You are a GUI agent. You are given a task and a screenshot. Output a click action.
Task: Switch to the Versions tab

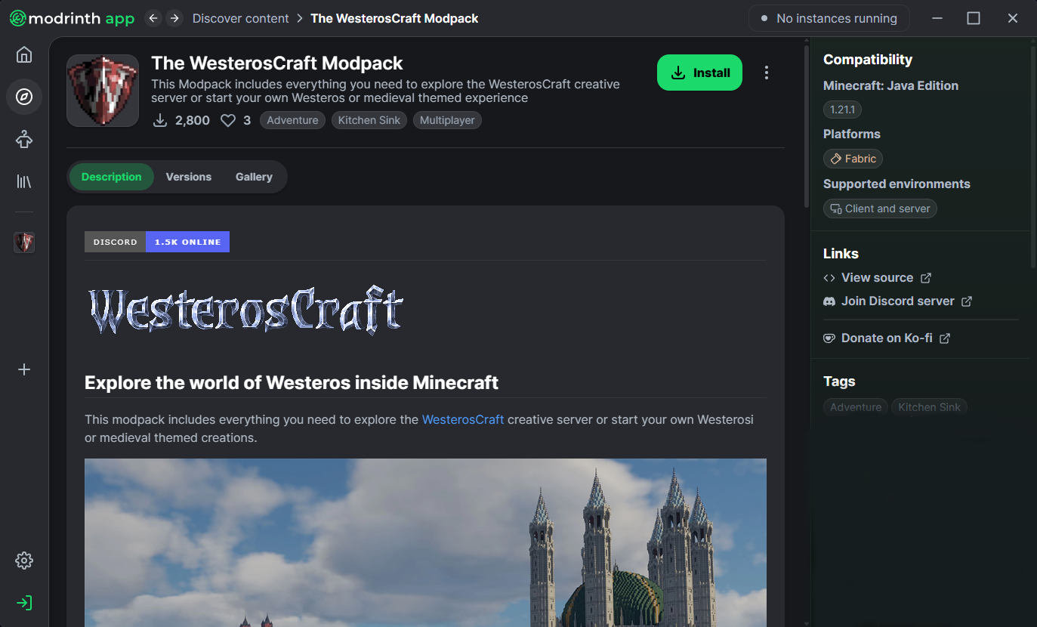point(189,177)
